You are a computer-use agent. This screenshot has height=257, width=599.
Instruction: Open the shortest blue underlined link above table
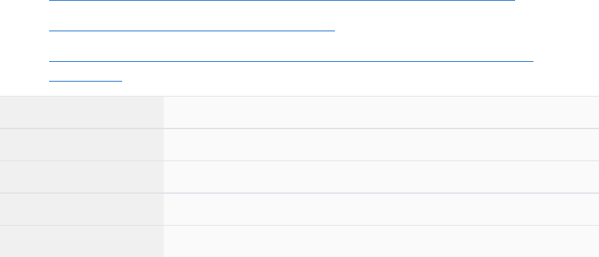coord(85,81)
